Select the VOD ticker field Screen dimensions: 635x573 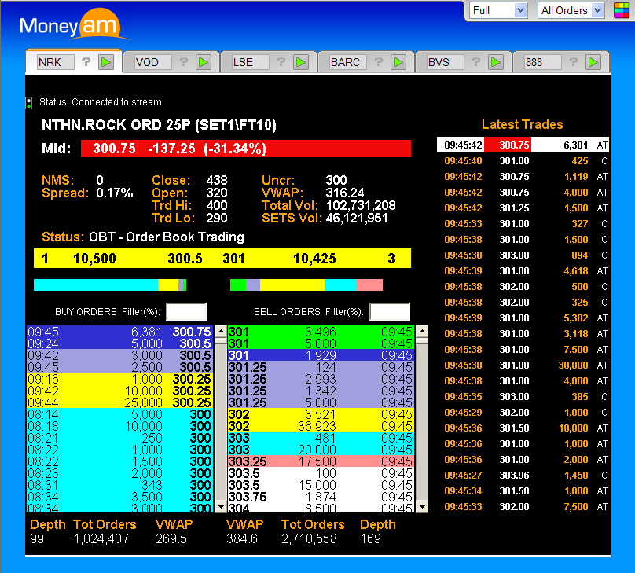click(153, 62)
